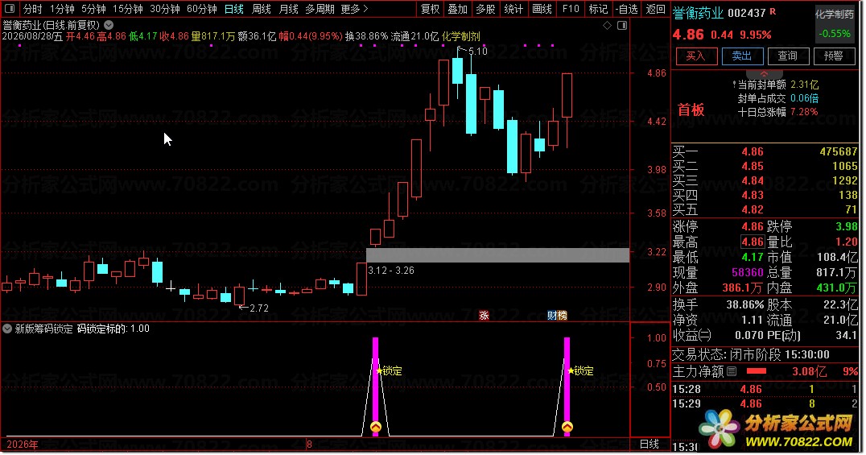The width and height of the screenshot is (866, 455).
Task: Click the diamond icon in chart header
Action: point(607,26)
